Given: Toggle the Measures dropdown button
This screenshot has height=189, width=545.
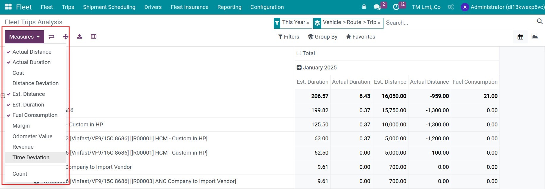Looking at the screenshot, I should [x=24, y=37].
